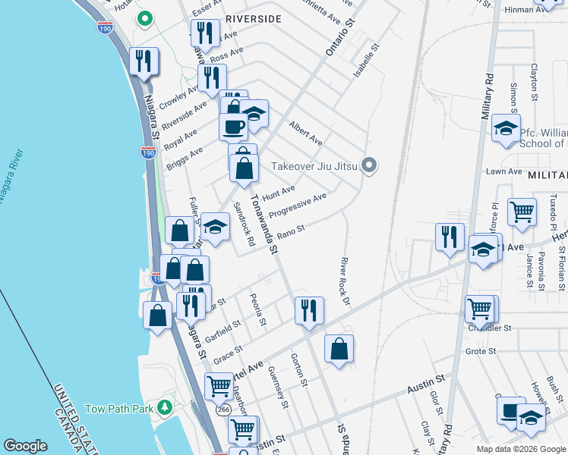Click the restaurant marker near Ross Ave

(205, 34)
